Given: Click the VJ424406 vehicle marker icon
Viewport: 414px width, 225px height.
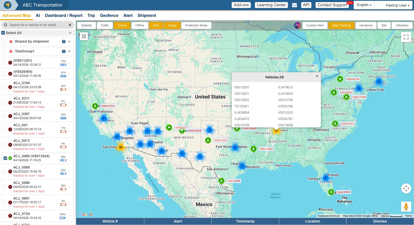Looking at the screenshot, I should click(x=221, y=181).
